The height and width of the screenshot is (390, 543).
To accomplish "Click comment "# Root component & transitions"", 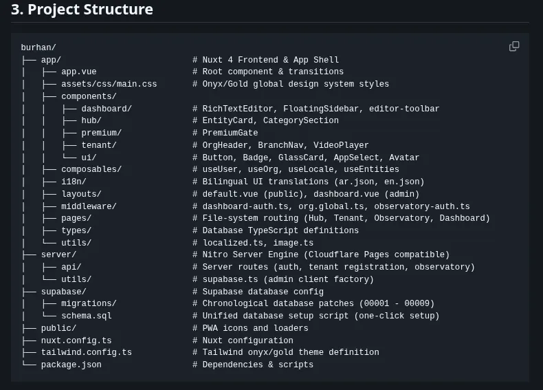I will (268, 72).
